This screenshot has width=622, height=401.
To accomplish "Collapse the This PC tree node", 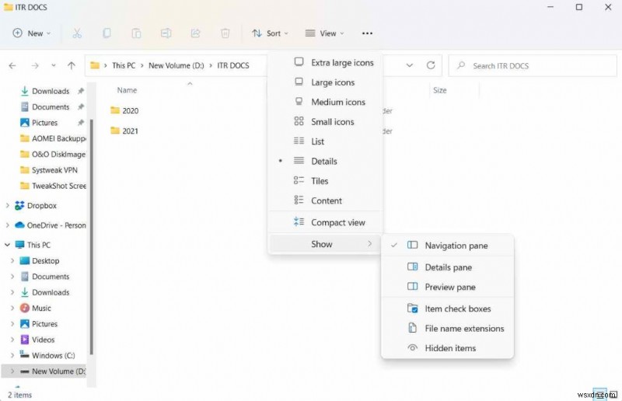I will (x=7, y=245).
